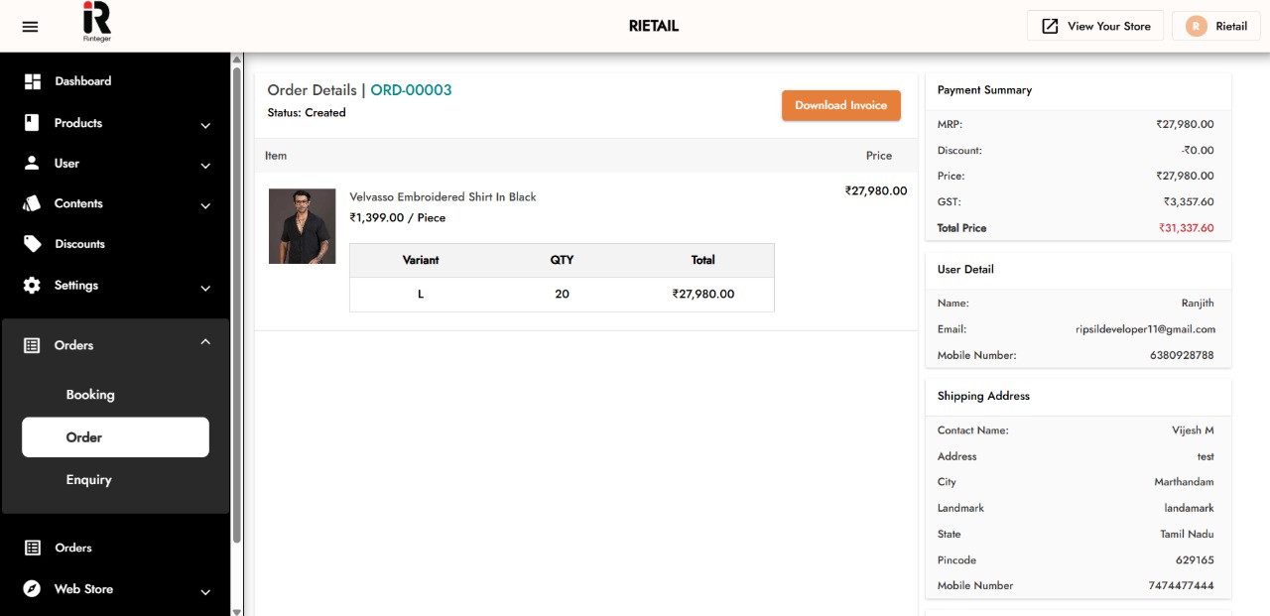Viewport: 1270px width, 616px height.
Task: Click the landmark value "landamark"
Action: click(x=1189, y=508)
